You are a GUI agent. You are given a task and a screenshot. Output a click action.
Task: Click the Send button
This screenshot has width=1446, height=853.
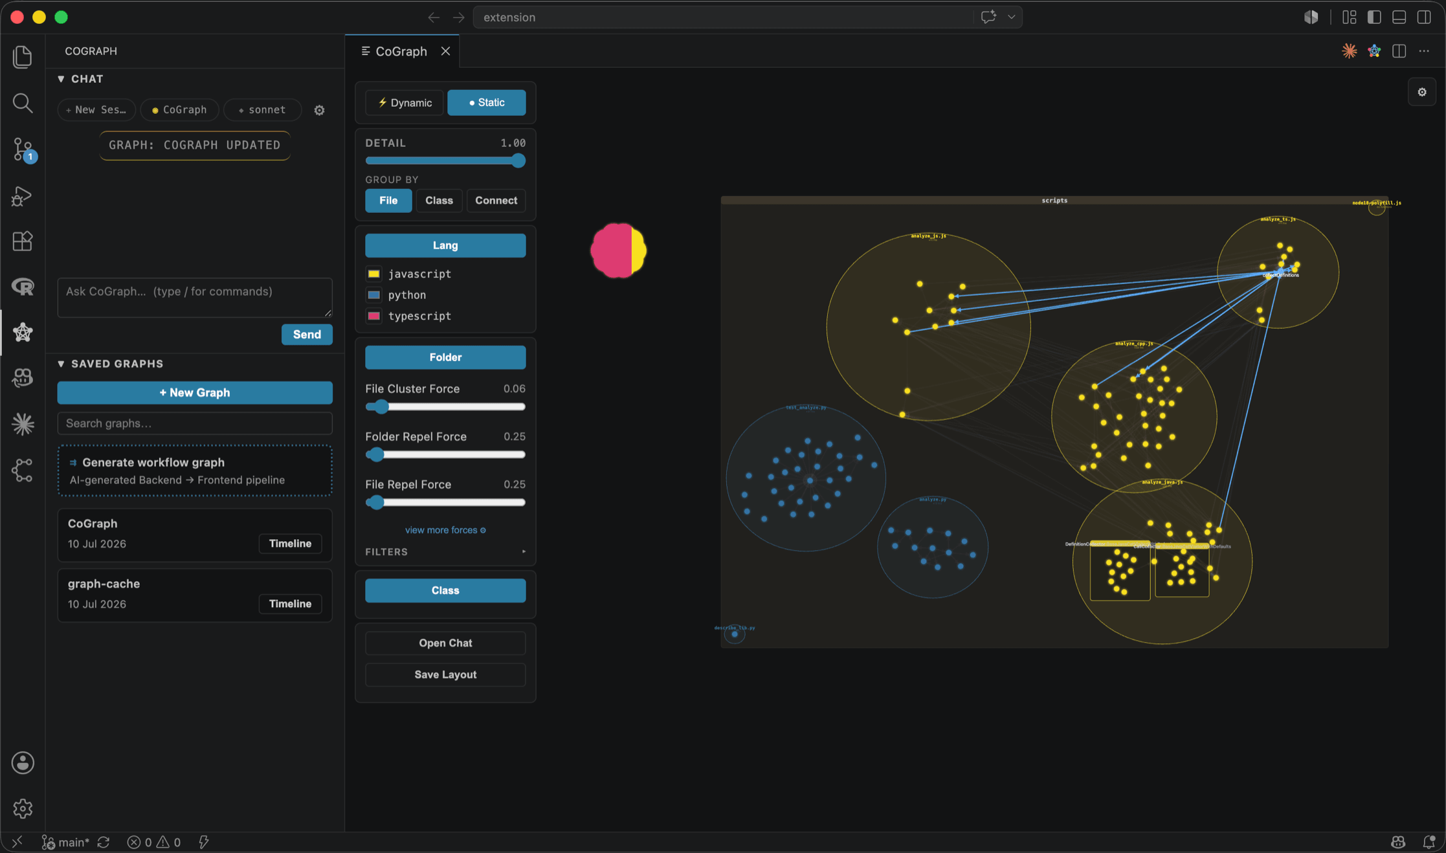pyautogui.click(x=307, y=335)
